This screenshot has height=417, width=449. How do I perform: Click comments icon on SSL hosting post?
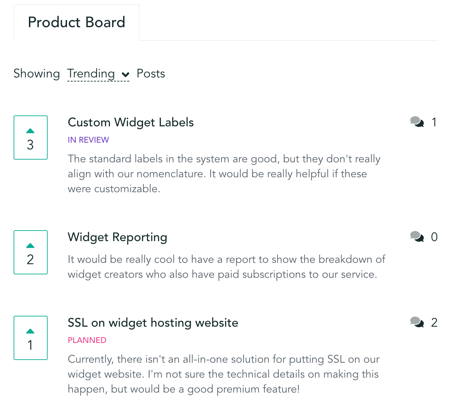[417, 322]
